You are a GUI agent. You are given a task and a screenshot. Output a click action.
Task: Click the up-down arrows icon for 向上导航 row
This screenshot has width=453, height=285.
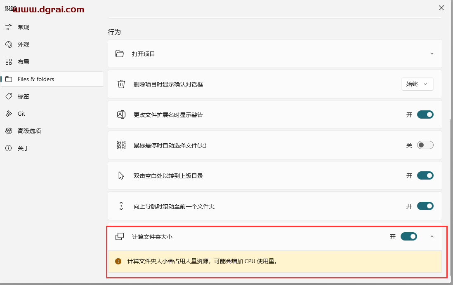tap(121, 206)
